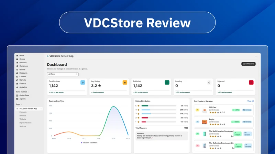Click the Home icon in sidebar

17,55
